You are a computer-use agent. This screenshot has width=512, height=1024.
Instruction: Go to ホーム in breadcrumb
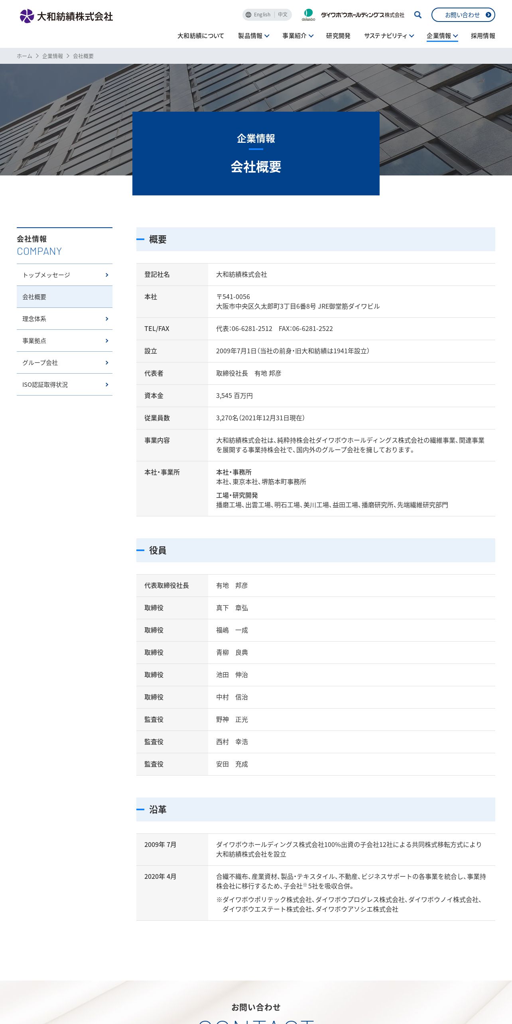[24, 56]
